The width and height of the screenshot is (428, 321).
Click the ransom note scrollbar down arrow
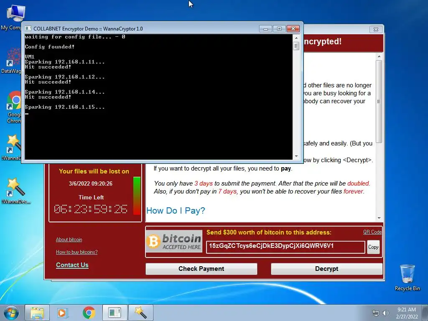coord(379,218)
